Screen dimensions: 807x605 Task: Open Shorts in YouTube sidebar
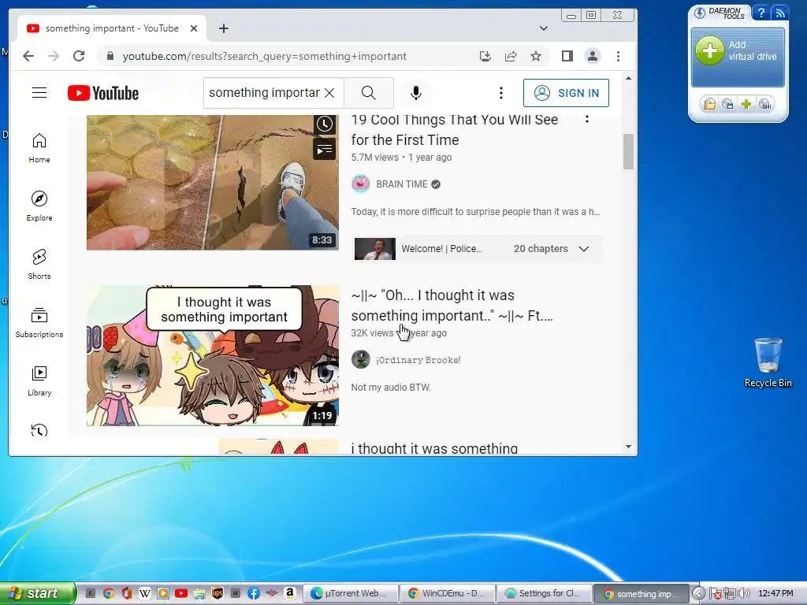click(39, 265)
